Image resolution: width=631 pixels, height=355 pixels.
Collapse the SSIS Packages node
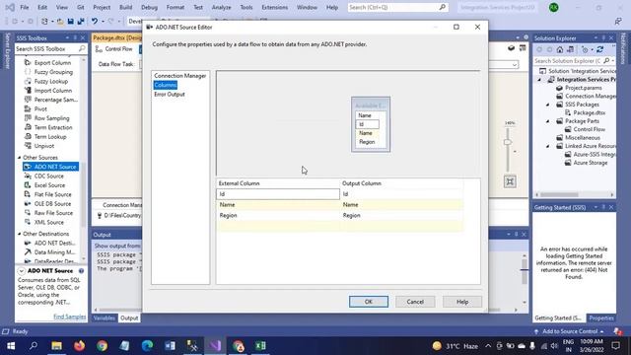tap(548, 105)
